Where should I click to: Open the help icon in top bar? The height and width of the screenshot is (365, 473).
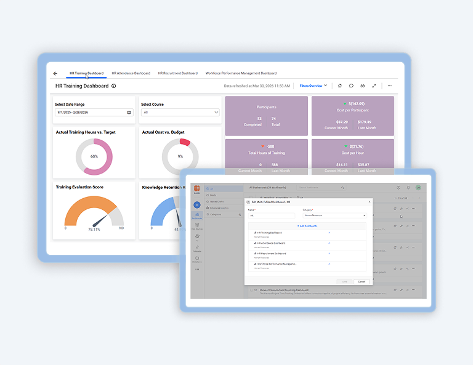[398, 188]
